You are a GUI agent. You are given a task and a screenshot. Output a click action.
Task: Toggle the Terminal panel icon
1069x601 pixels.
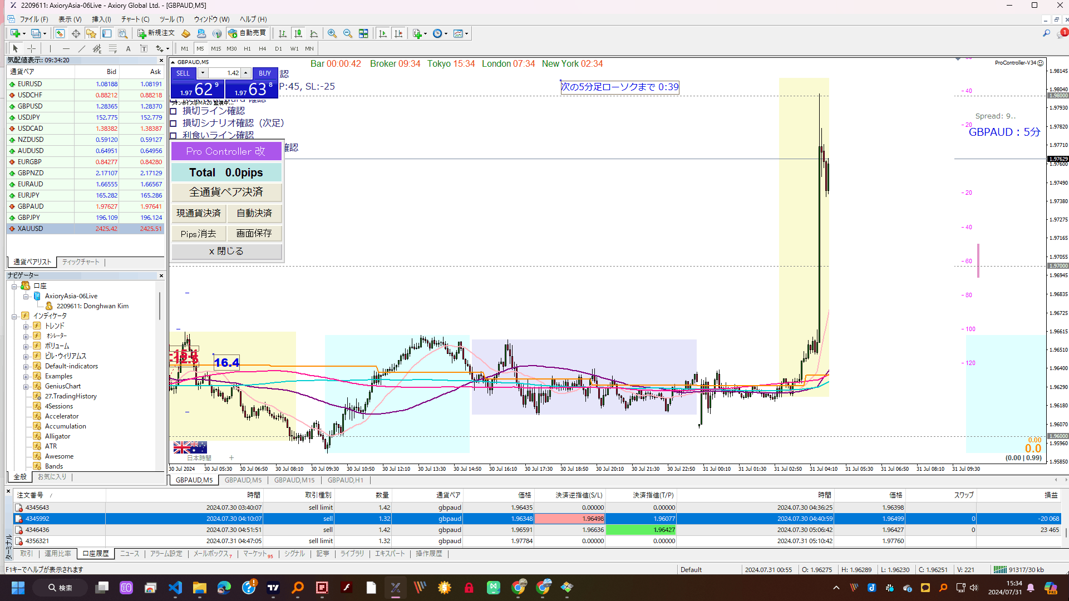click(107, 33)
